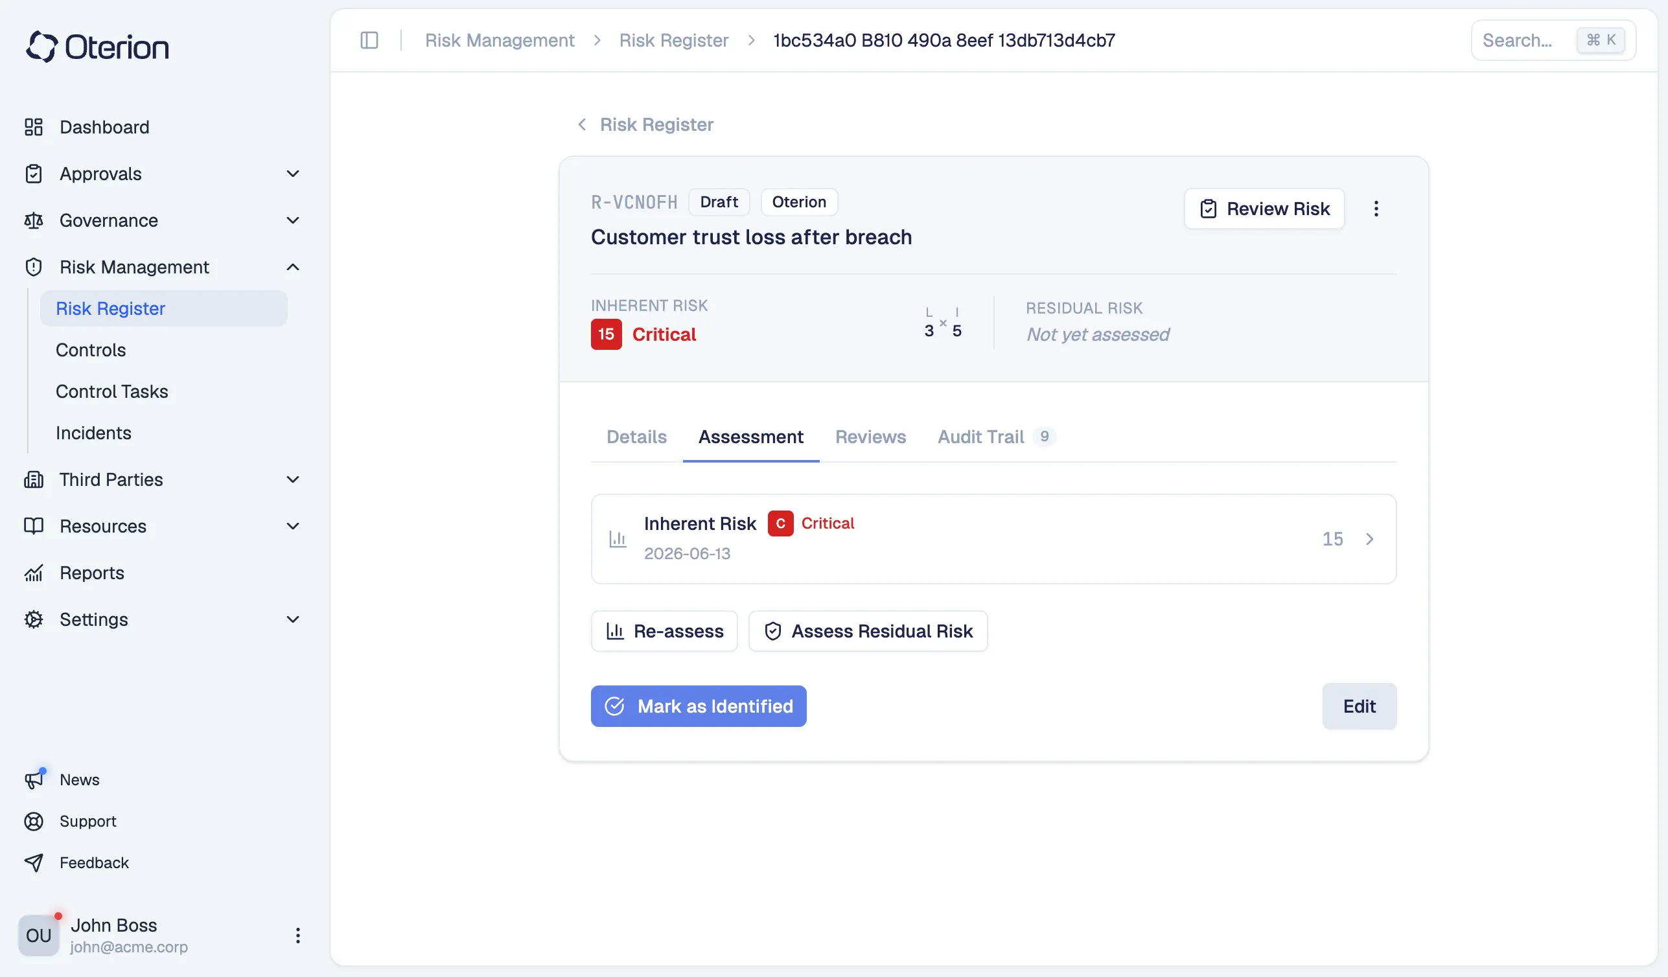The width and height of the screenshot is (1668, 977).
Task: Click Assess Residual Risk button
Action: 868,631
